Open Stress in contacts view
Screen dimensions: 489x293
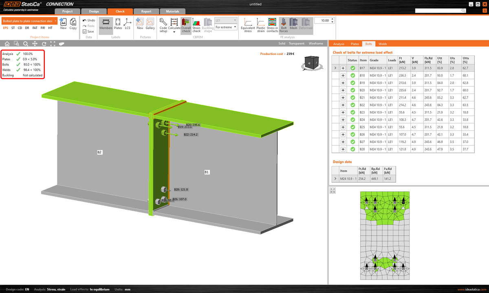pos(272,25)
